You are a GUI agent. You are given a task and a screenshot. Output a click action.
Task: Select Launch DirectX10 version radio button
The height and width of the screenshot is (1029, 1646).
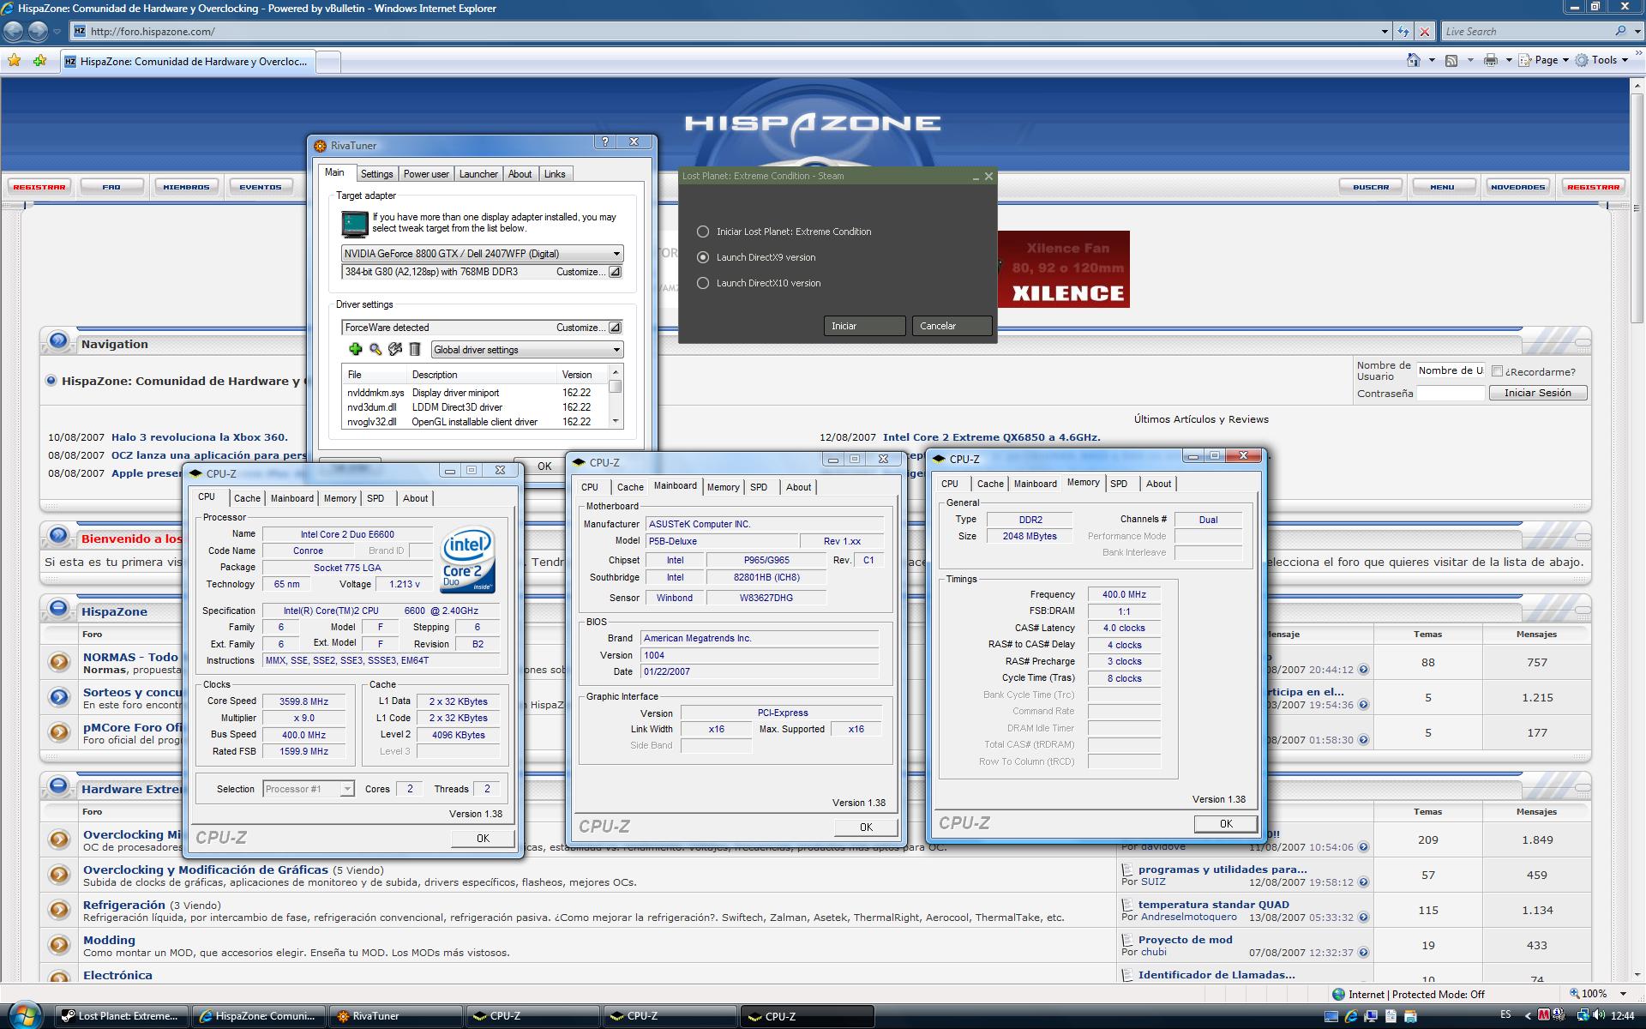pos(703,283)
